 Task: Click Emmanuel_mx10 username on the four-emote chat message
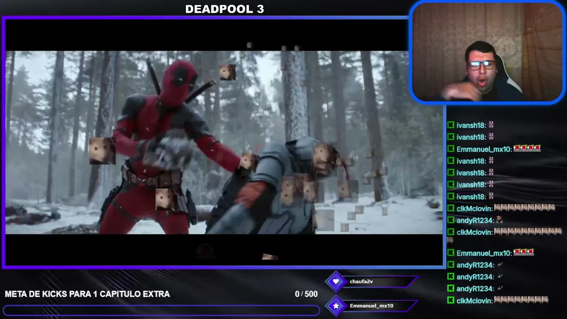coord(484,149)
